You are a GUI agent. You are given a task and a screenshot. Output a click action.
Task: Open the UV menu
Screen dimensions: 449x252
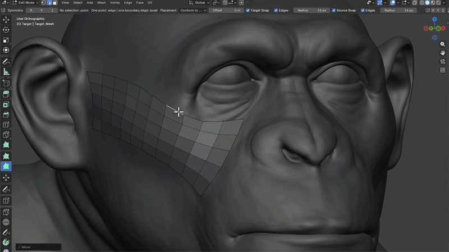[x=150, y=3]
